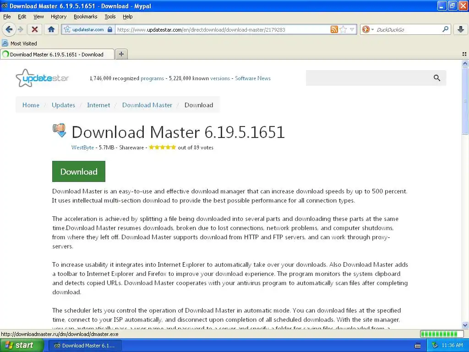The image size is (469, 352).
Task: Open the URL history dropdown arrow
Action: coord(352,29)
